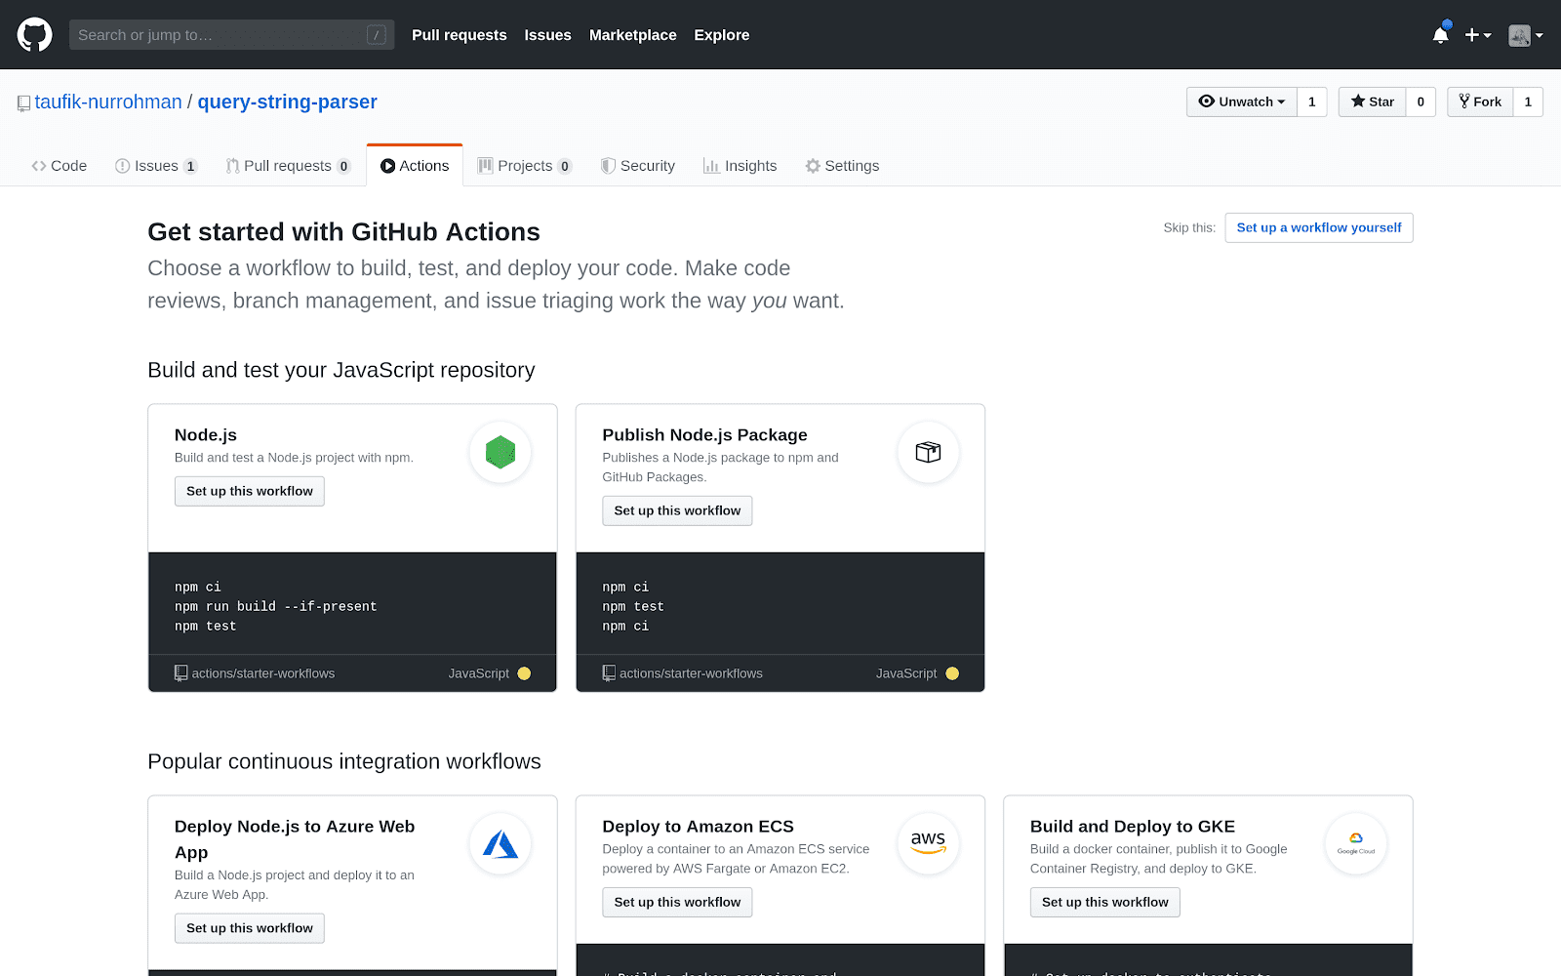Open actions/starter-workflows link in Node.js card

tap(263, 673)
